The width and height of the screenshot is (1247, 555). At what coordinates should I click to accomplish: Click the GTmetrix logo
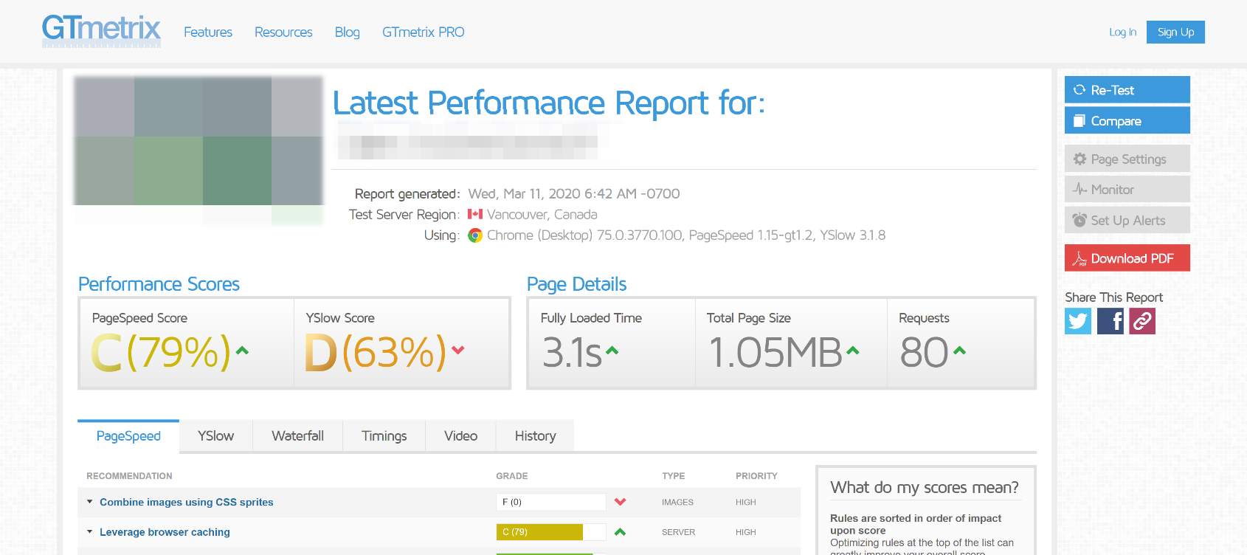pyautogui.click(x=101, y=31)
